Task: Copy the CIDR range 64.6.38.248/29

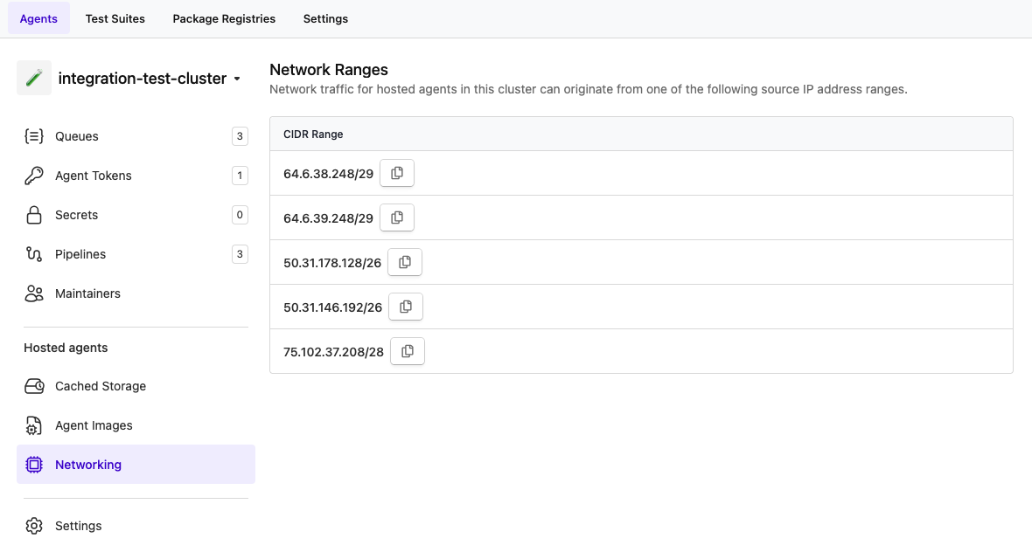Action: point(397,173)
